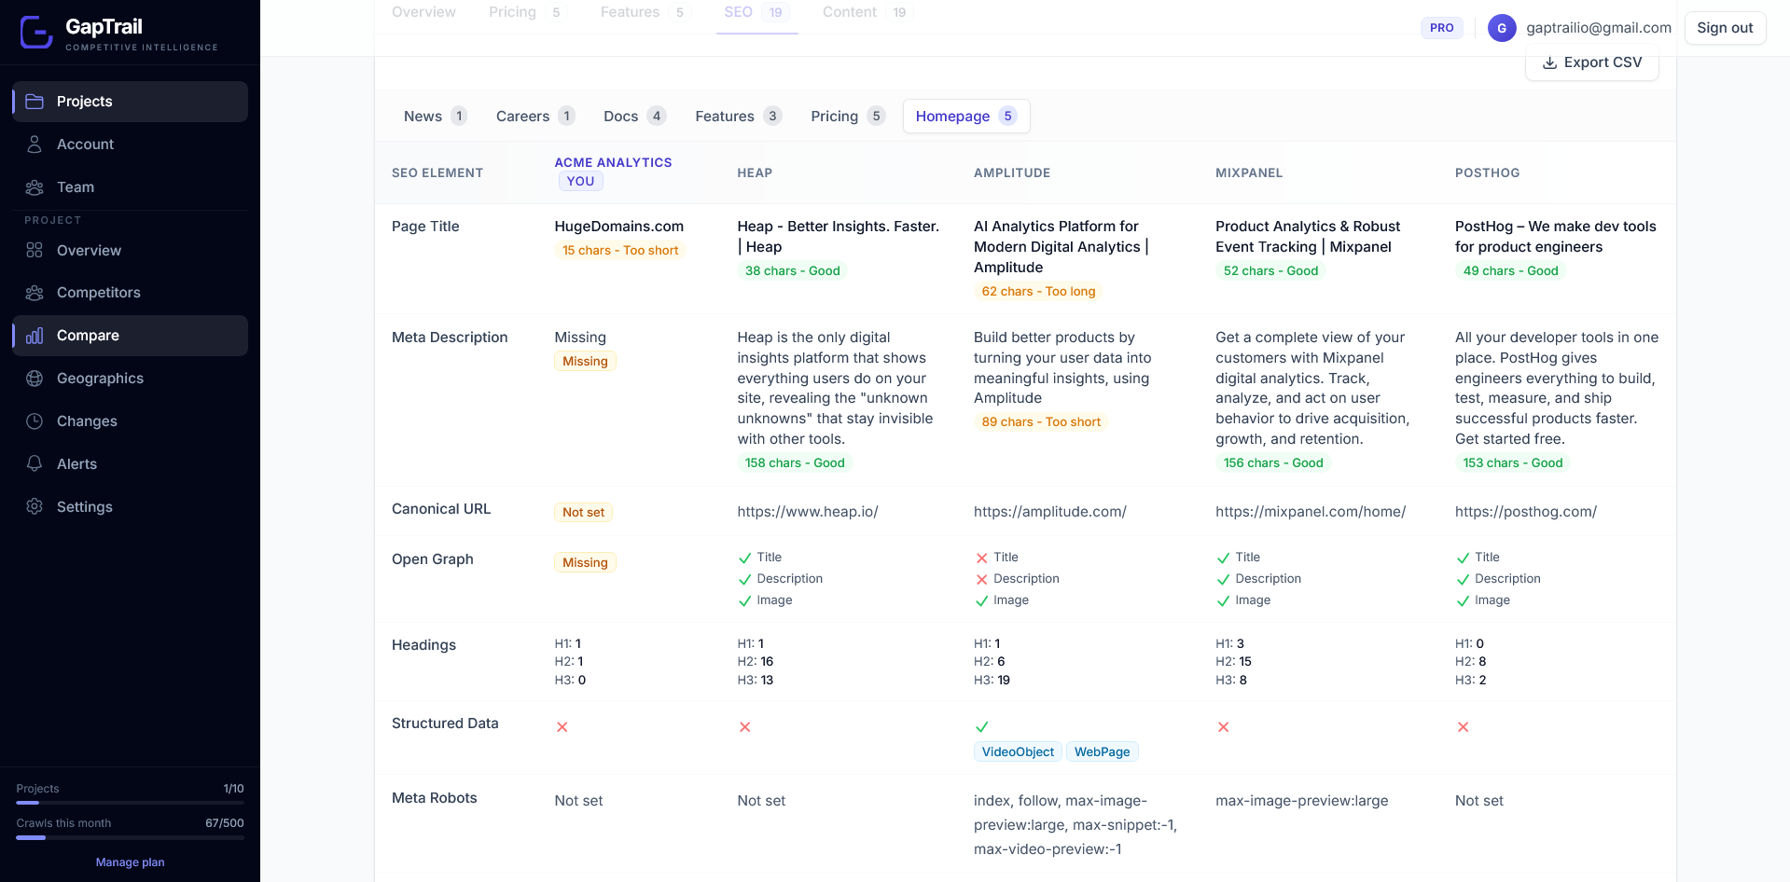Click the PRO plan badge
Viewport: 1790px width, 882px height.
click(x=1441, y=28)
